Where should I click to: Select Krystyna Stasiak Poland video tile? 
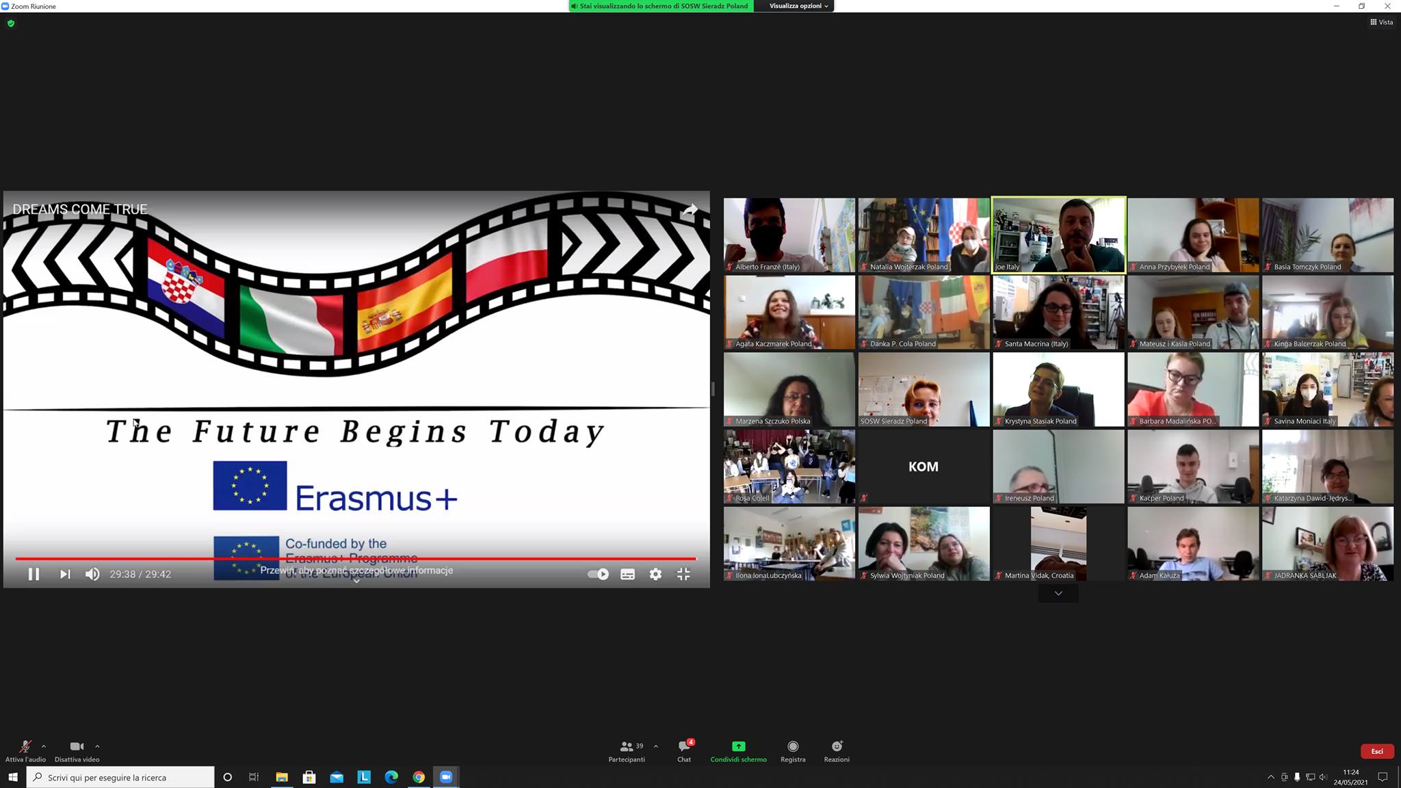tap(1058, 390)
